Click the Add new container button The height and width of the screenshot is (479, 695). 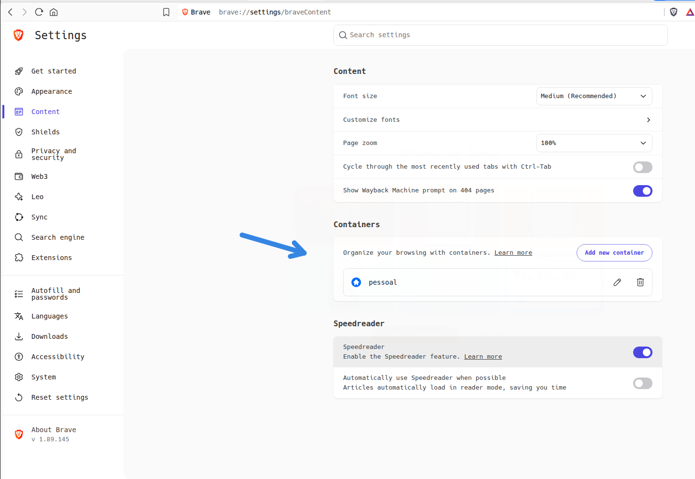[614, 253]
